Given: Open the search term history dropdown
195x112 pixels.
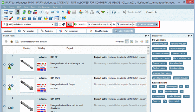Looking at the screenshot, I should 56,24.
